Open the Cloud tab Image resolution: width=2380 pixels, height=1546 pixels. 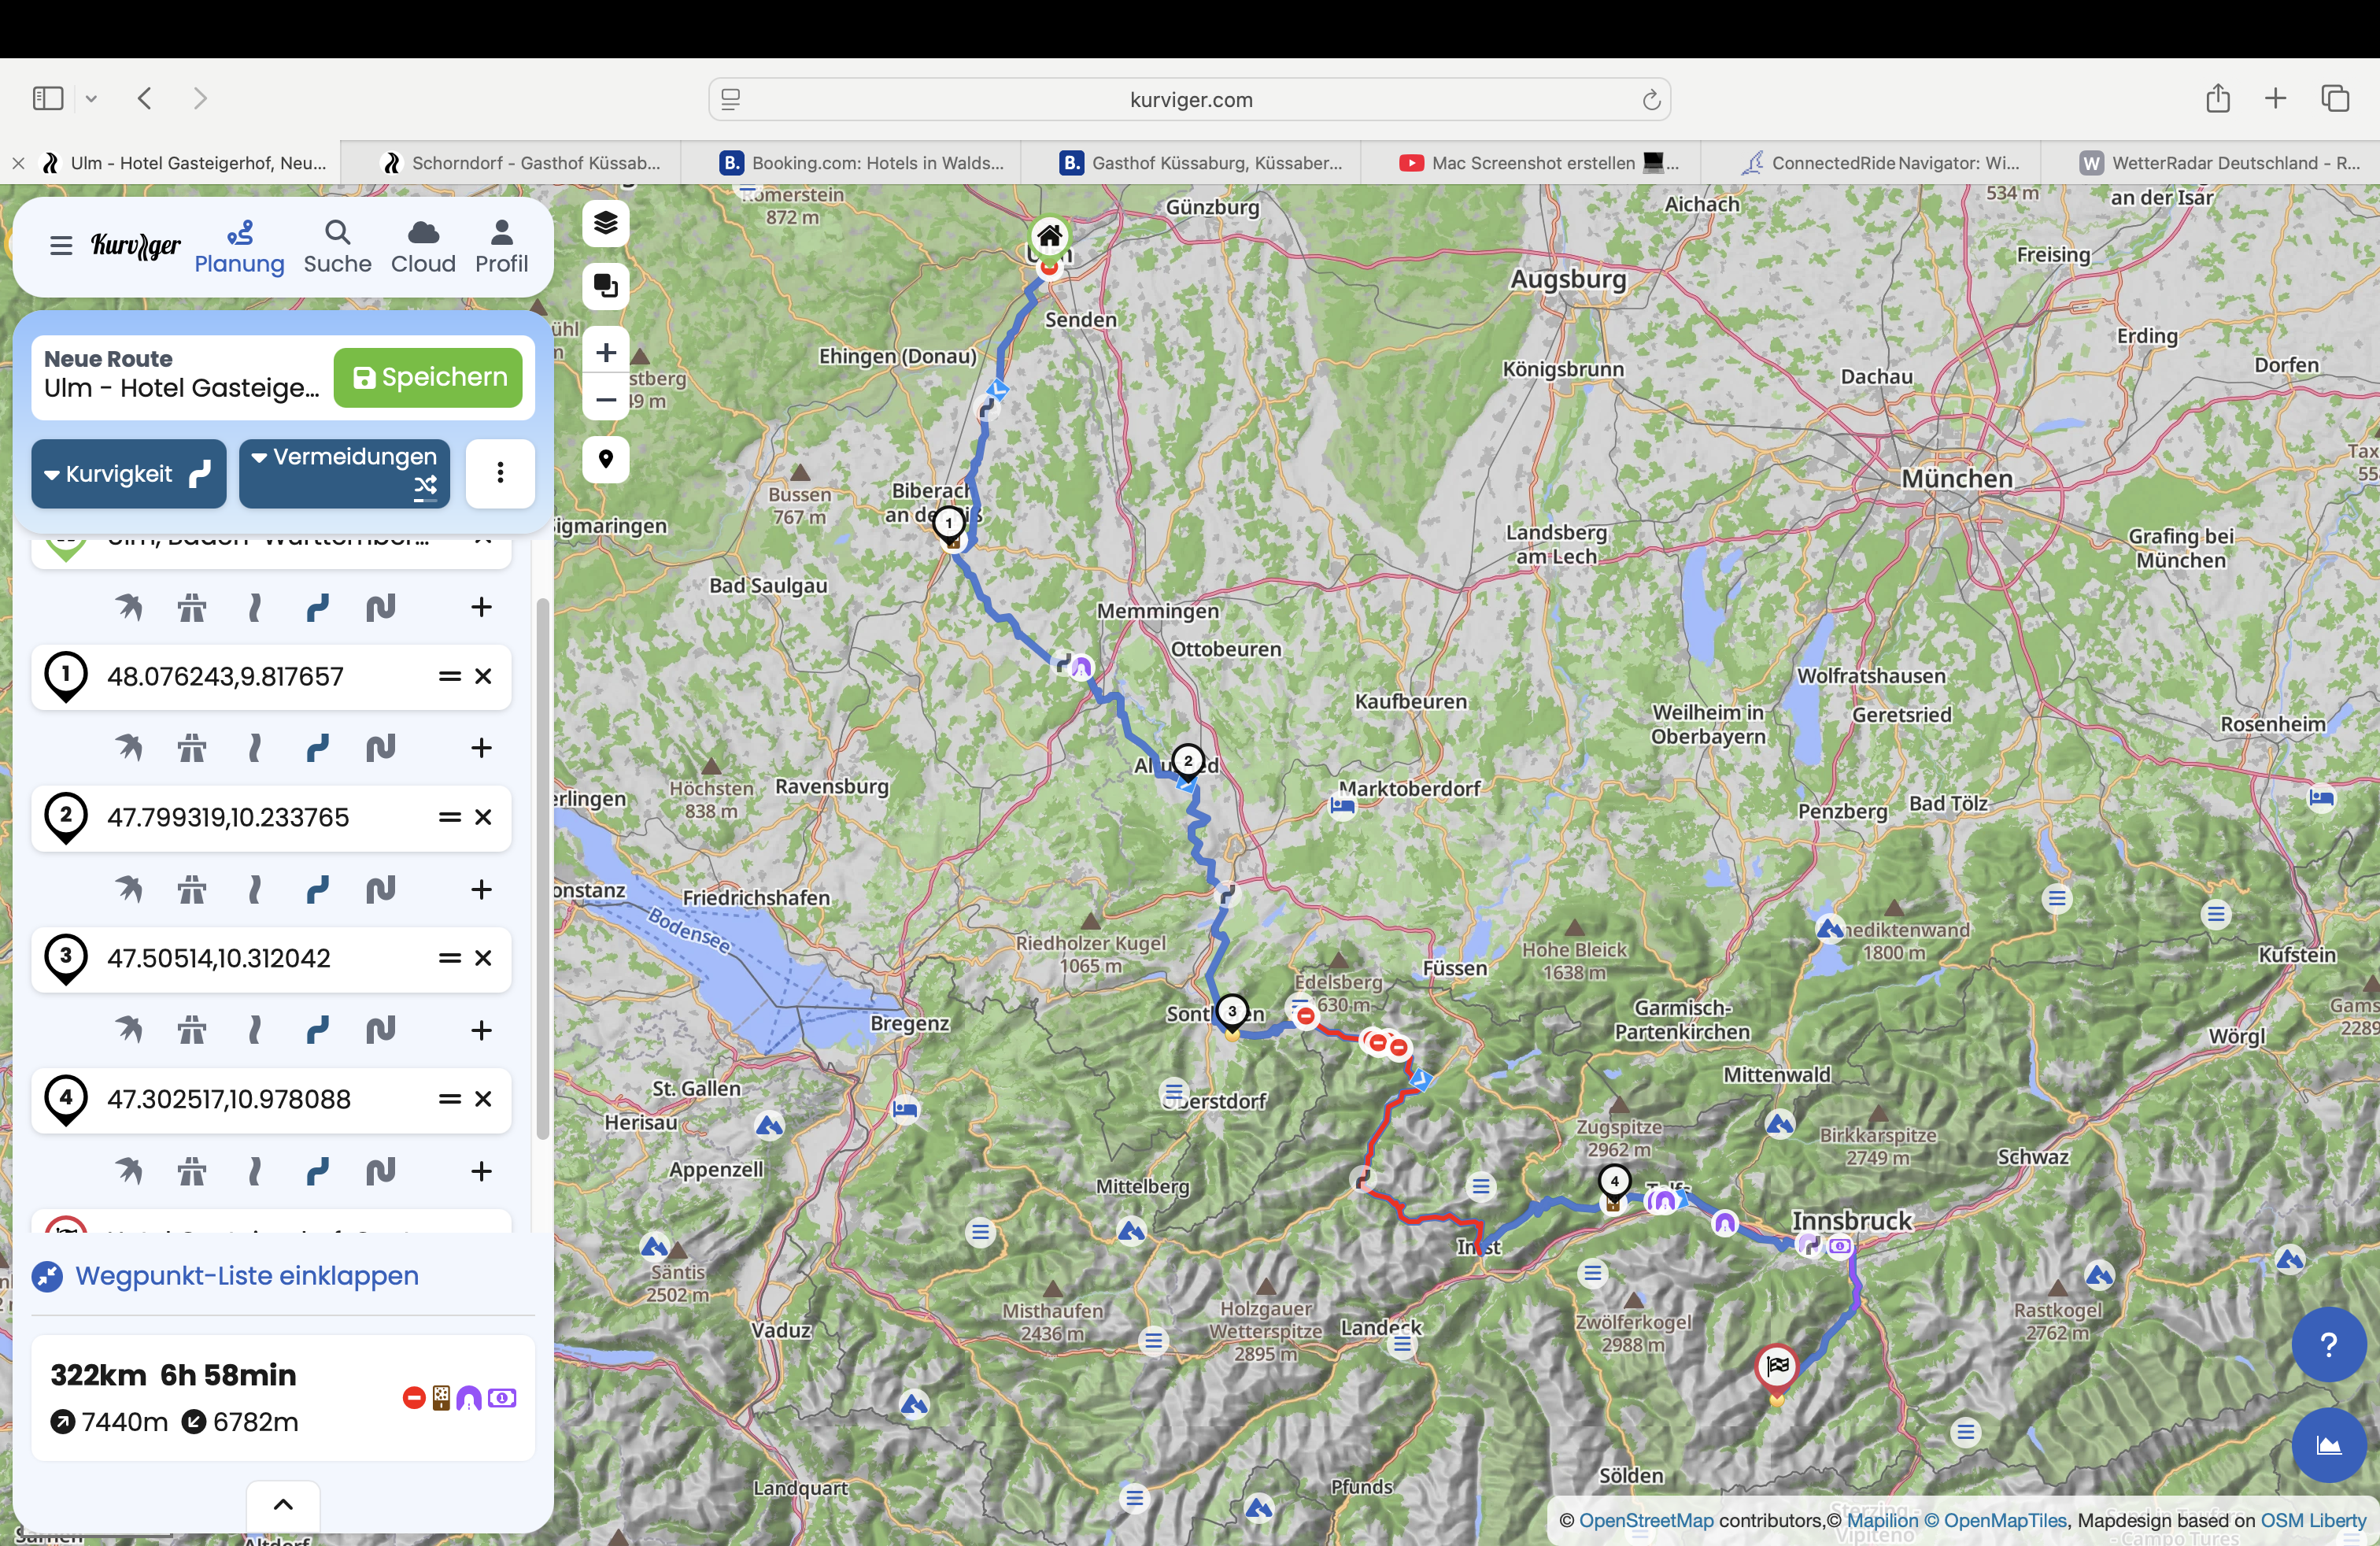pos(423,247)
